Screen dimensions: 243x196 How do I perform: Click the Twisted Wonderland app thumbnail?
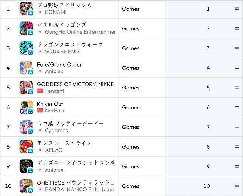26,166
